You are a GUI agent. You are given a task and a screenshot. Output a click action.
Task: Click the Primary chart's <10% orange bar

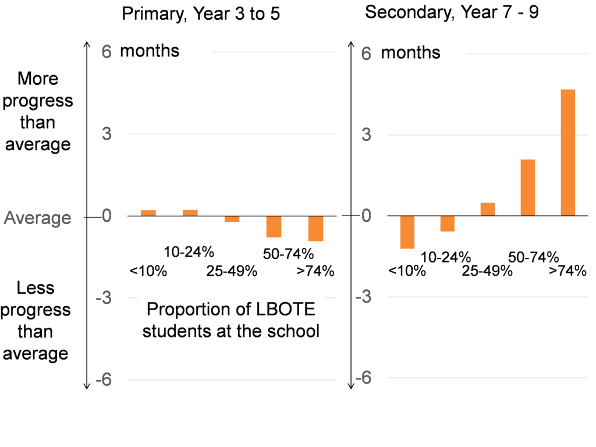tap(148, 213)
